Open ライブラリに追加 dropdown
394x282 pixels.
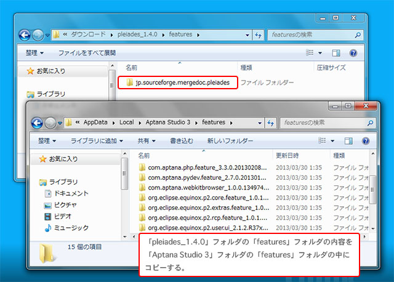[97, 141]
